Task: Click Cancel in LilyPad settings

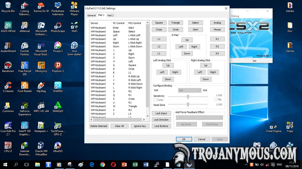Action: click(202, 139)
